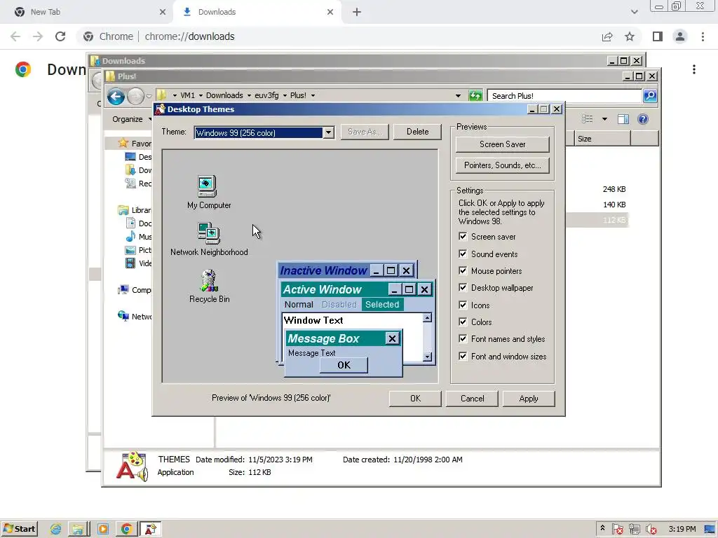This screenshot has width=718, height=538.
Task: Open the Theme dropdown list
Action: tap(328, 132)
